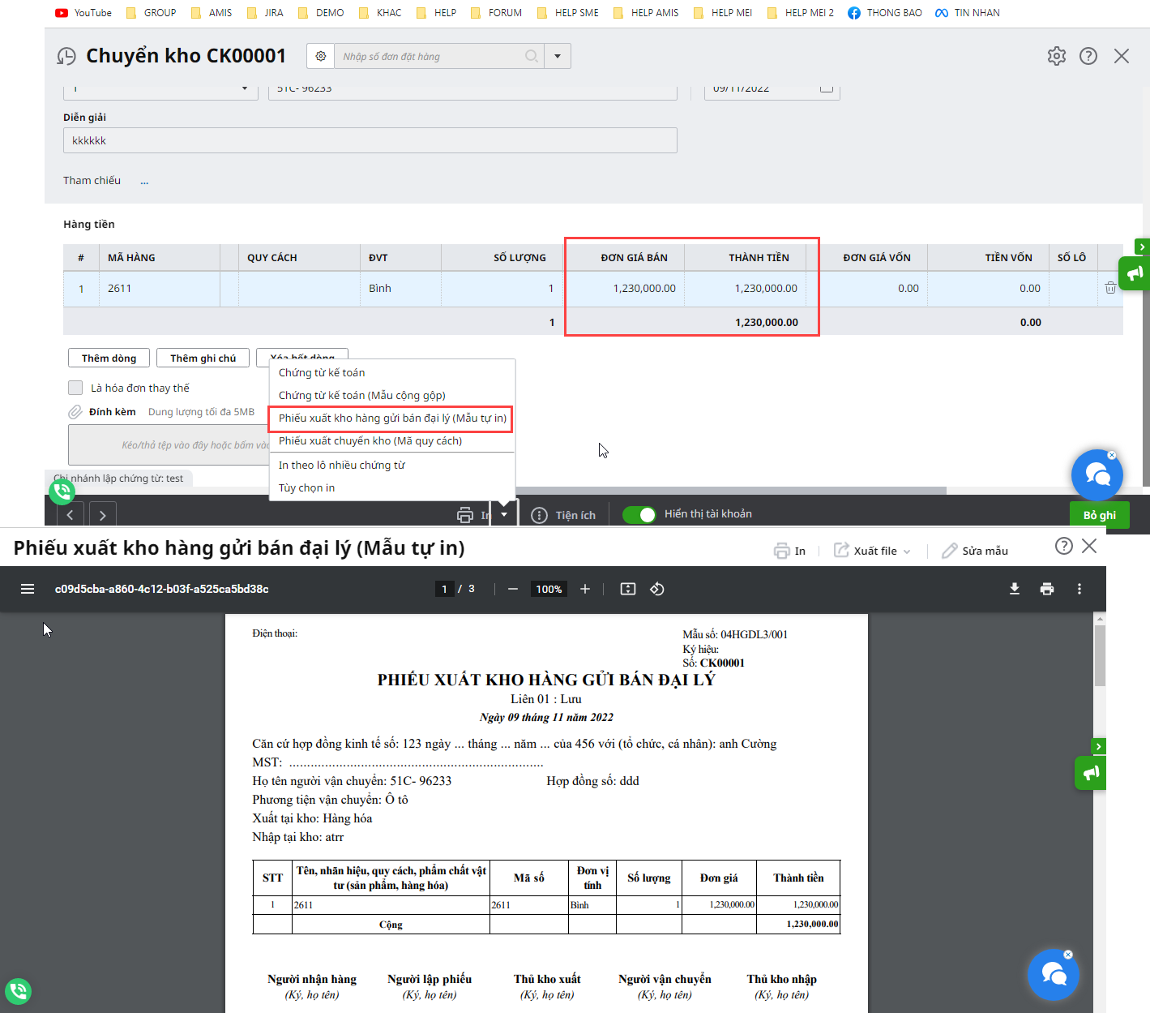The width and height of the screenshot is (1150, 1013).
Task: Click fit to page icon in PDF toolbar
Action: [628, 589]
